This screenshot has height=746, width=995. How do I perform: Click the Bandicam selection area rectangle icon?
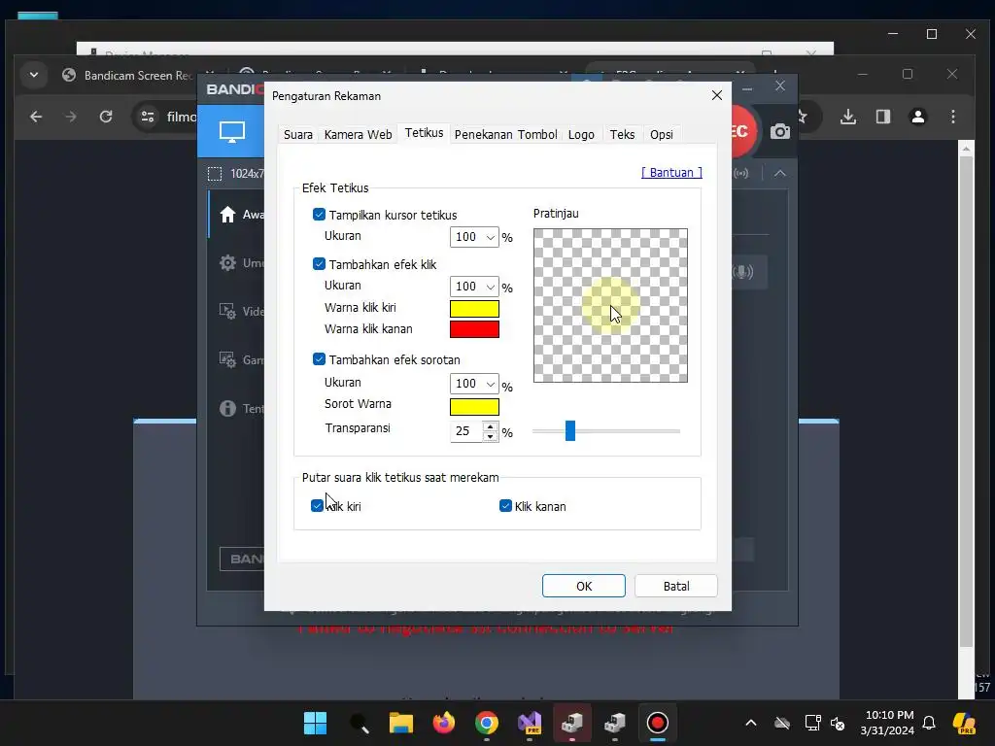(215, 174)
